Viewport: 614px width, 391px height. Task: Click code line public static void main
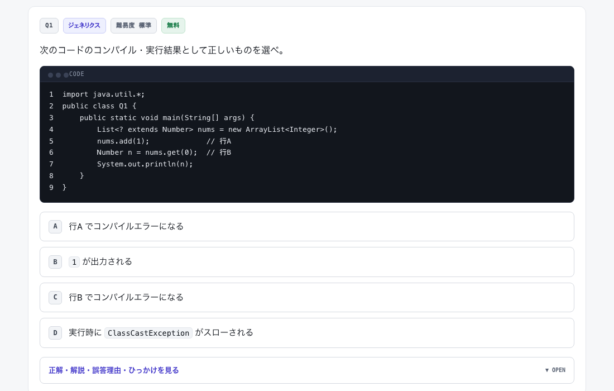(167, 117)
